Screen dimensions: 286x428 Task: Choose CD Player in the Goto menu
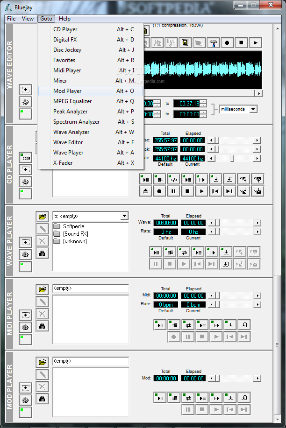pos(90,29)
